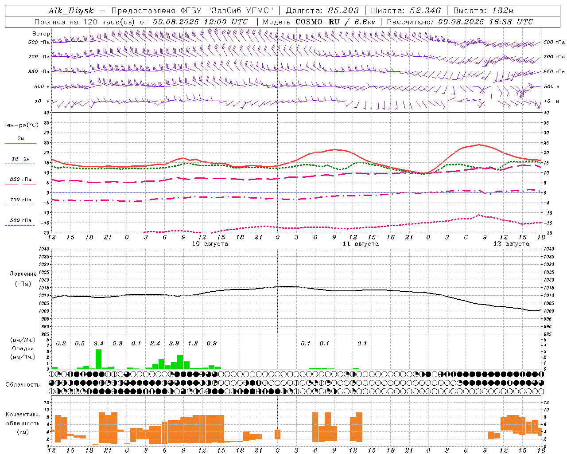Screen dimensions: 567x454
Task: Click the 'Конвективн.' convective cloud label
Action: tap(23, 415)
